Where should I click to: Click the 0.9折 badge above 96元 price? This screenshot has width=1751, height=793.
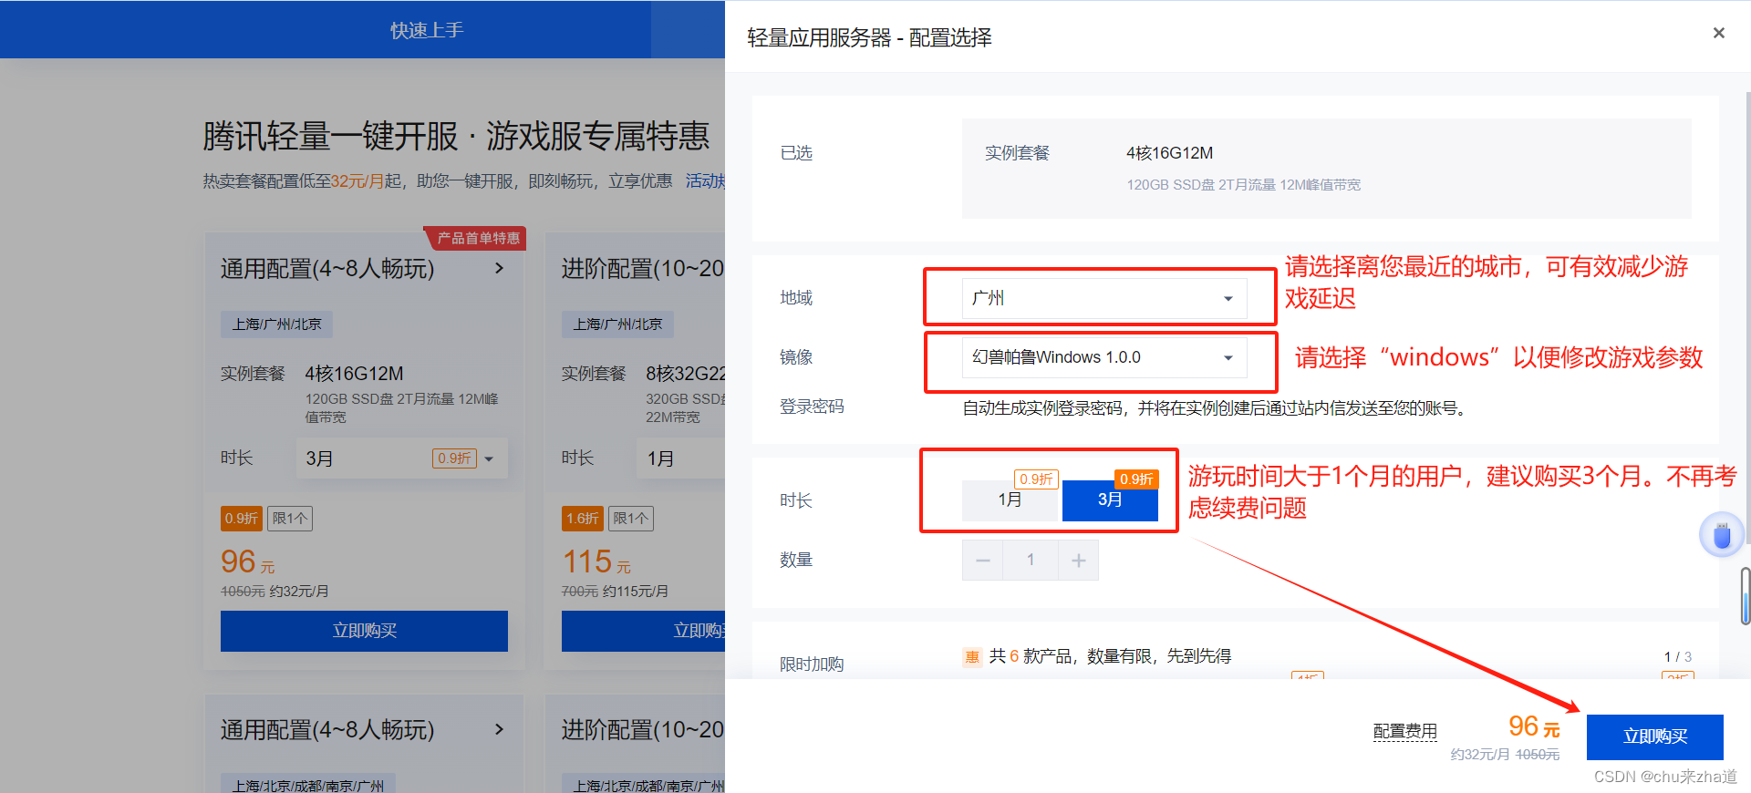pyautogui.click(x=241, y=519)
